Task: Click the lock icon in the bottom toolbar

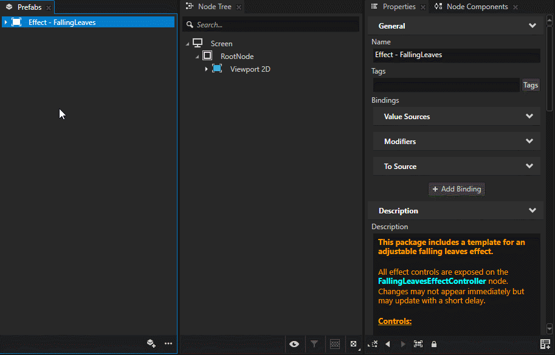Action: coord(433,343)
